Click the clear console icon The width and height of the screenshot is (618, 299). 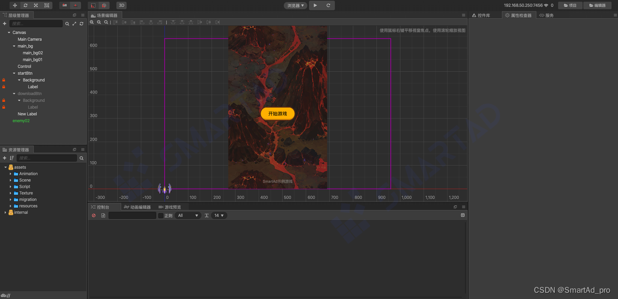(94, 216)
